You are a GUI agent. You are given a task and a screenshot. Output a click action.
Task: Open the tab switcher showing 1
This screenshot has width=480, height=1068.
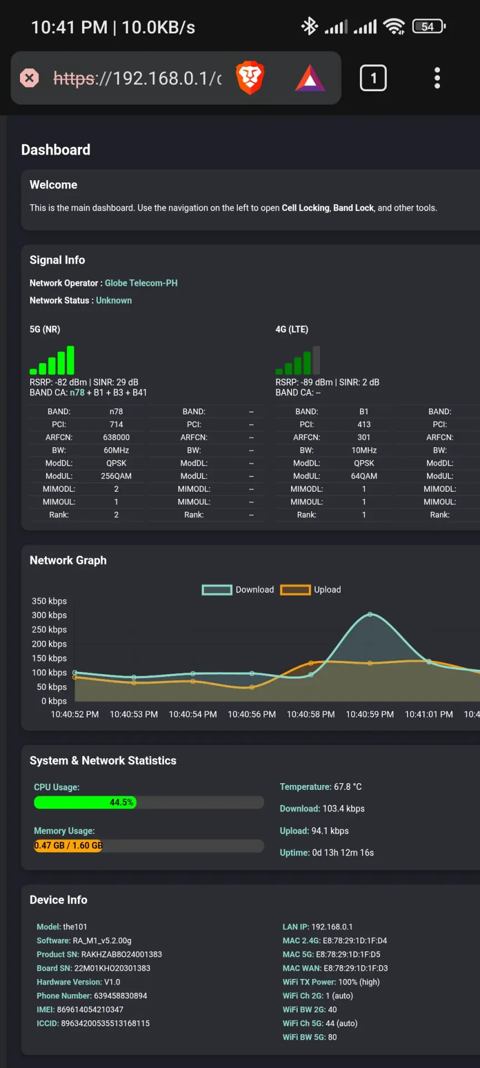373,78
